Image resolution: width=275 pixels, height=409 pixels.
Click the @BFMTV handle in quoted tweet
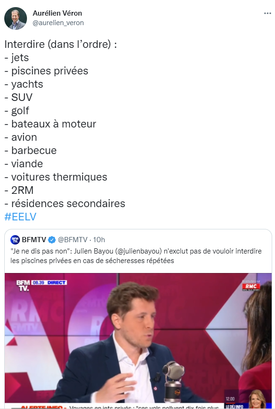coord(73,239)
